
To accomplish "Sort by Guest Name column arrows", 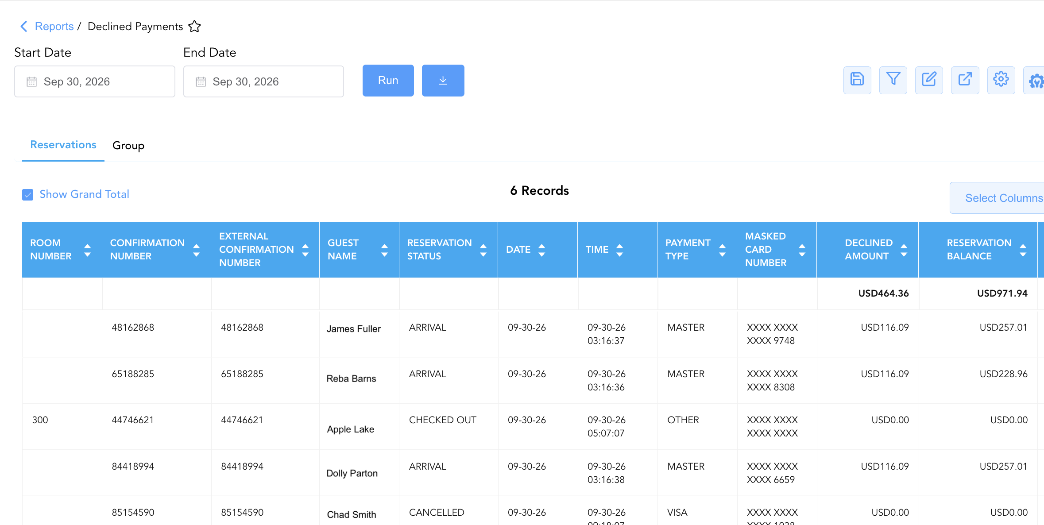I will [384, 250].
